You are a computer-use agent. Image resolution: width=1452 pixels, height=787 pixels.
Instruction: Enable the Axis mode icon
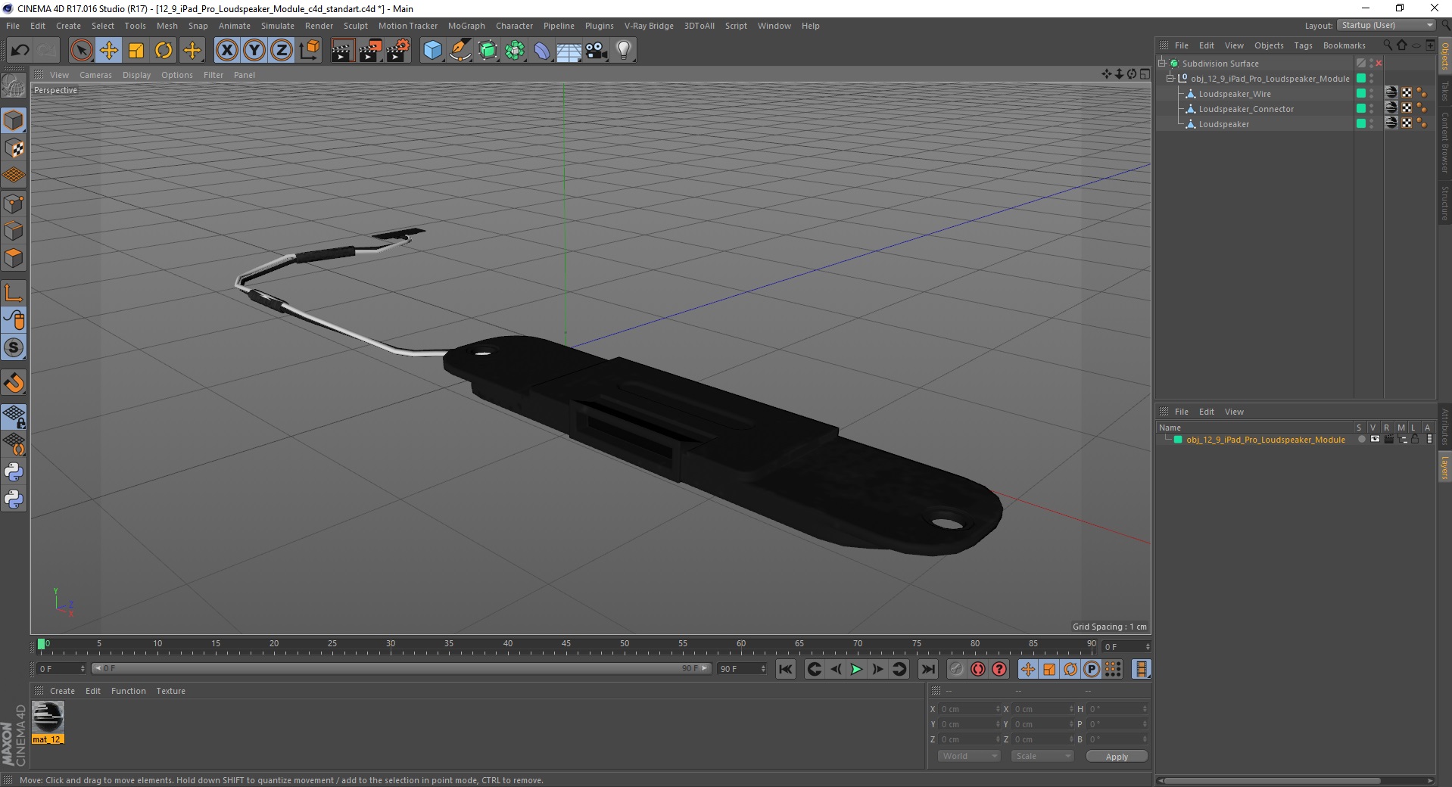coord(14,293)
